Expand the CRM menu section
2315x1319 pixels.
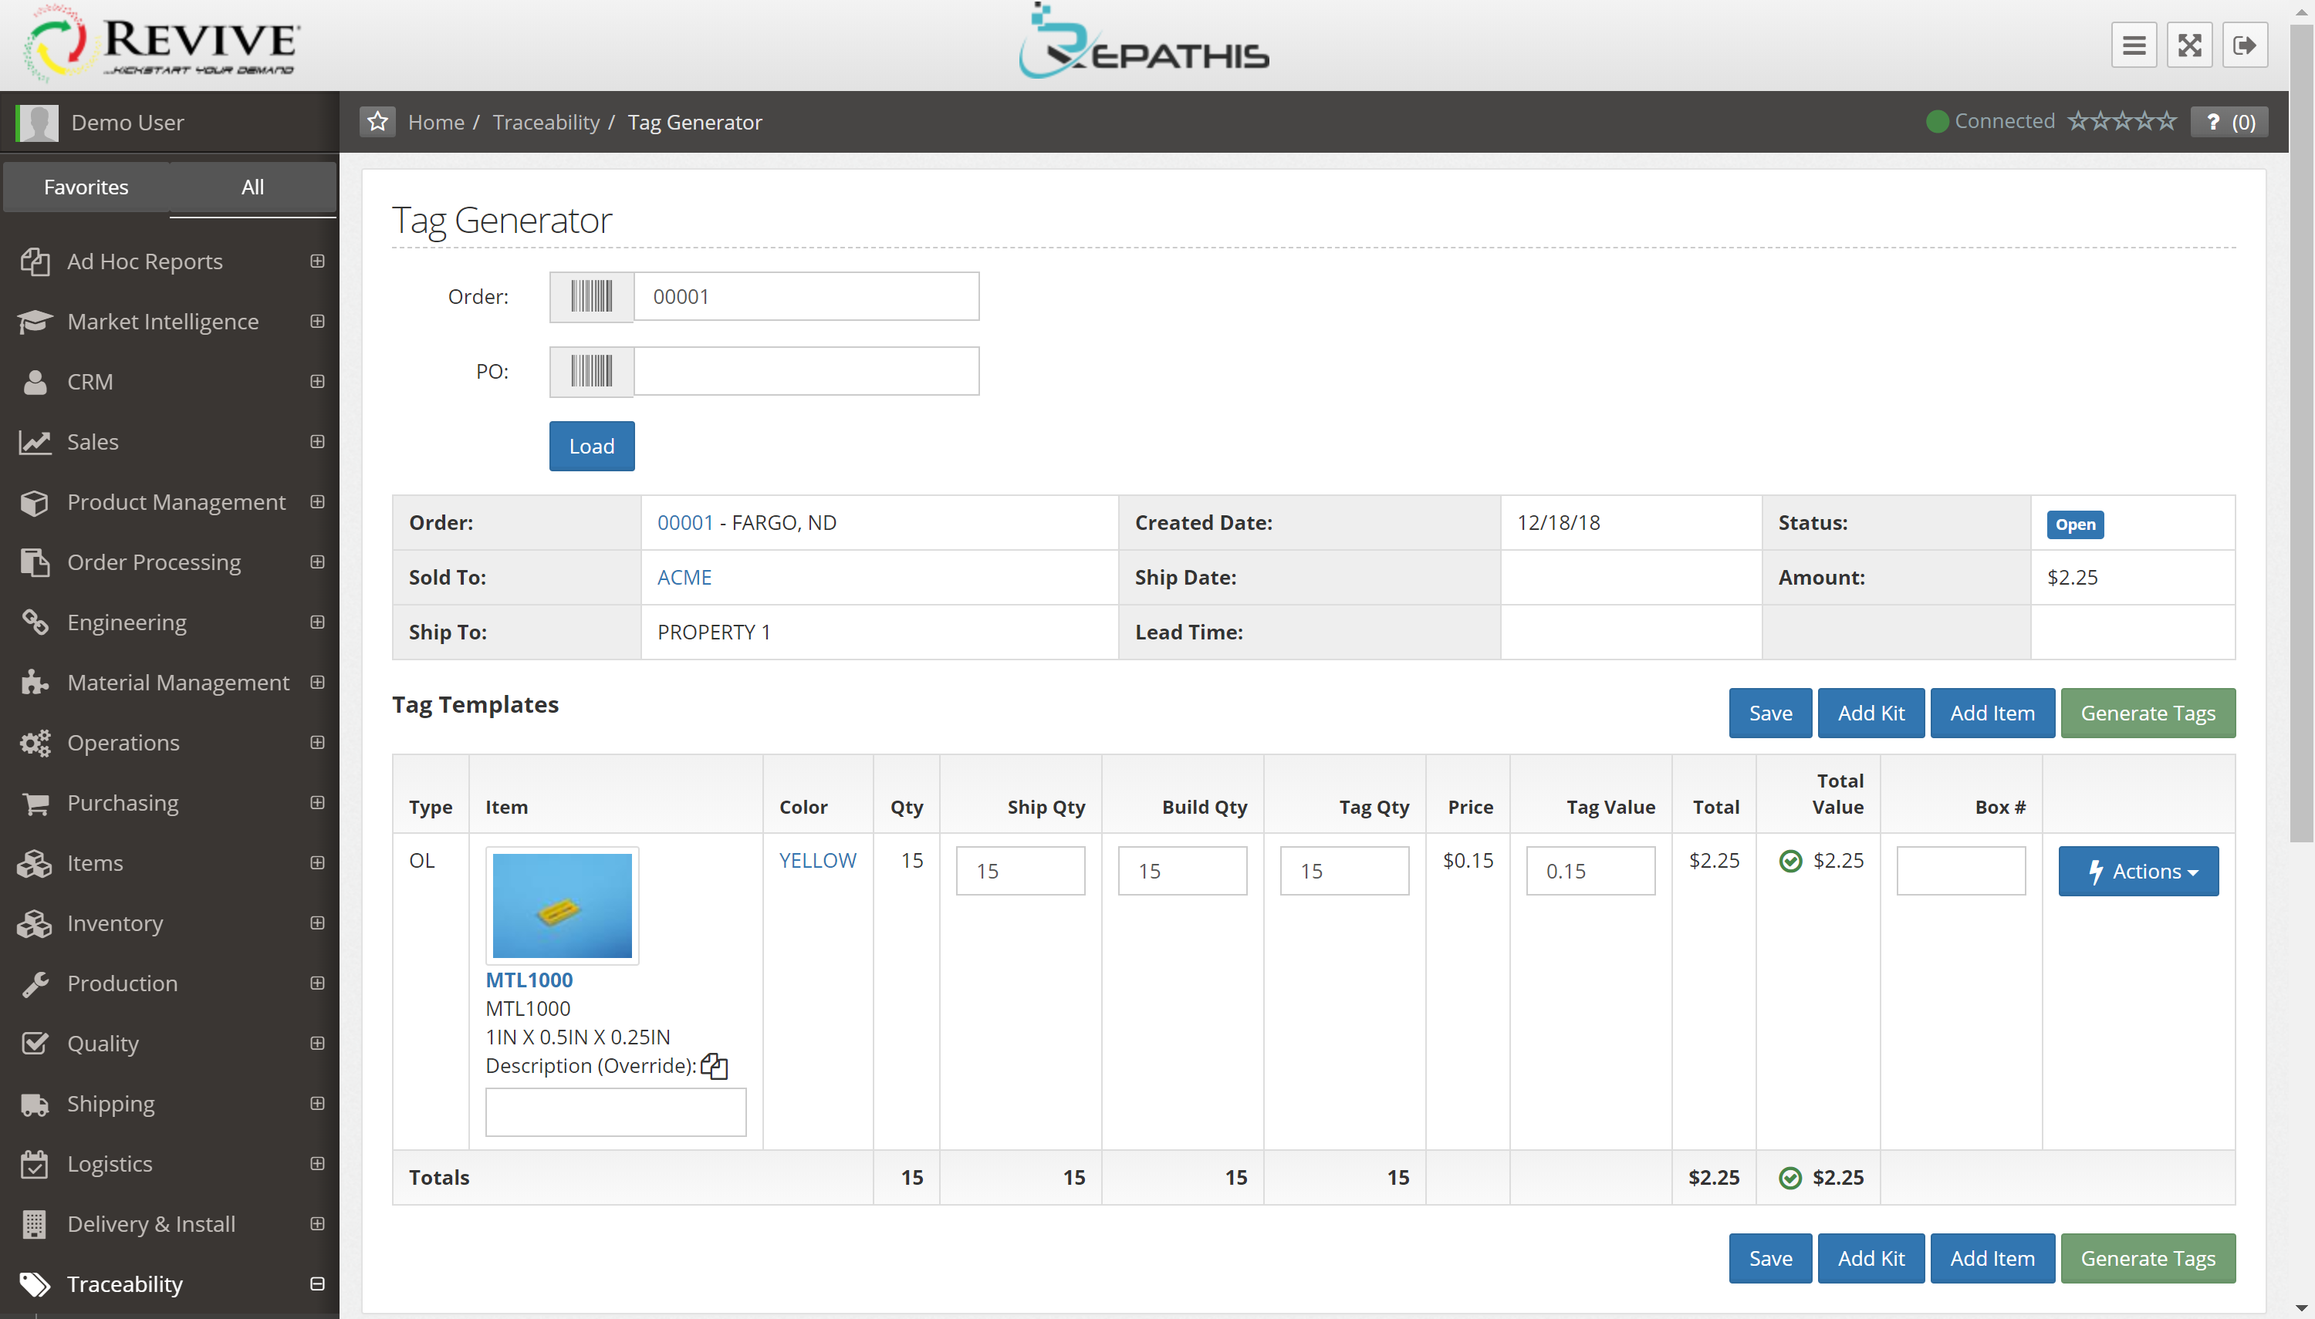coord(317,381)
